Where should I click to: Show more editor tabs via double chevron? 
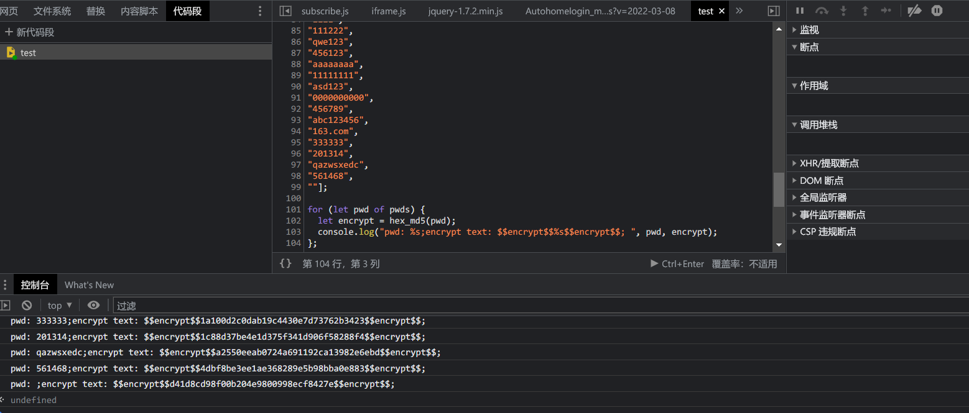(x=739, y=11)
